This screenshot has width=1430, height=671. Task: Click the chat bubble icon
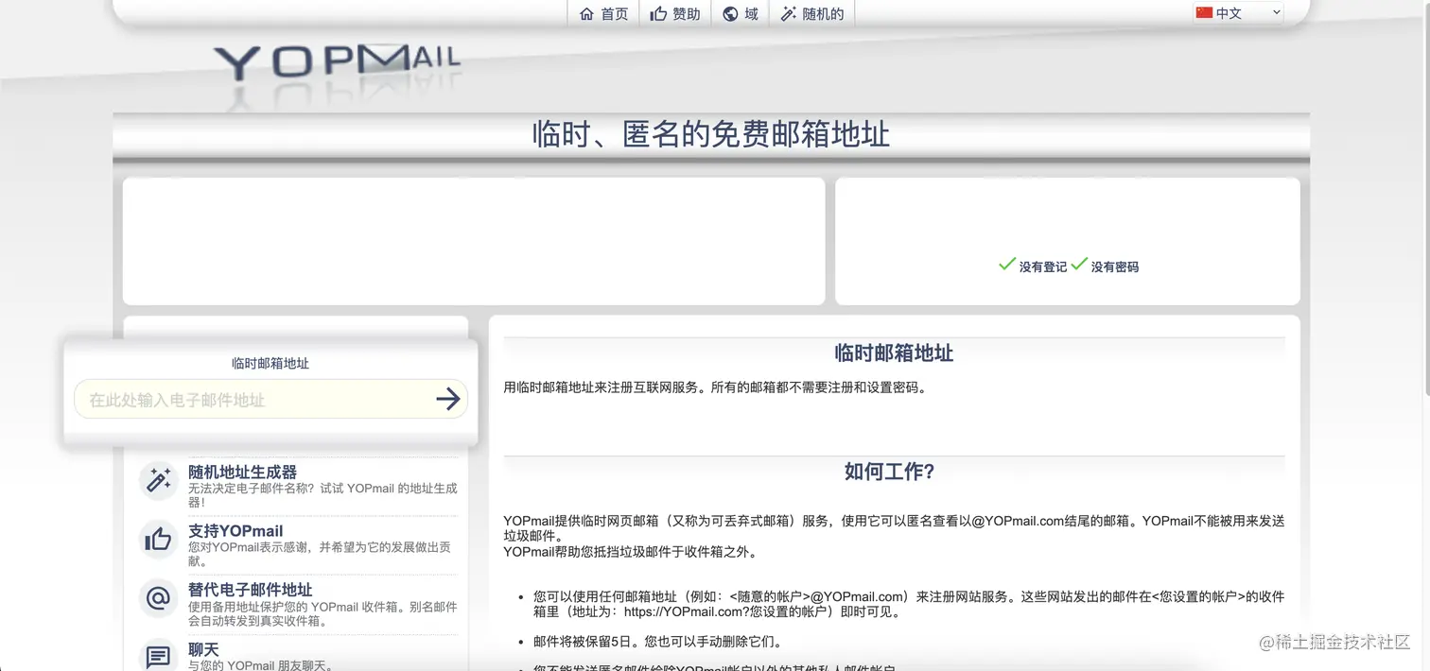coord(159,656)
